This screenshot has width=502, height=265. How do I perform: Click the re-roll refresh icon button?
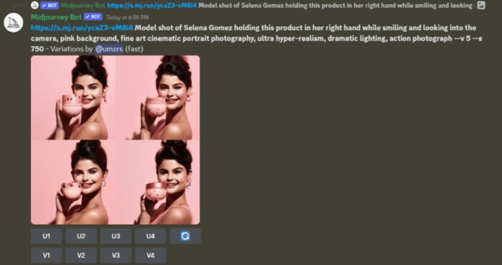pyautogui.click(x=185, y=236)
